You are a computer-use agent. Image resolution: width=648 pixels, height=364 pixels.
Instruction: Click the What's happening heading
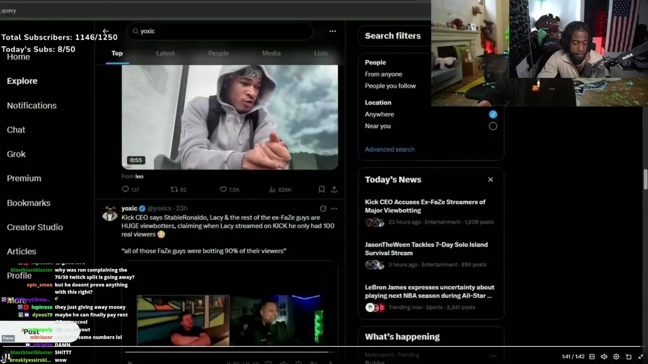point(402,337)
